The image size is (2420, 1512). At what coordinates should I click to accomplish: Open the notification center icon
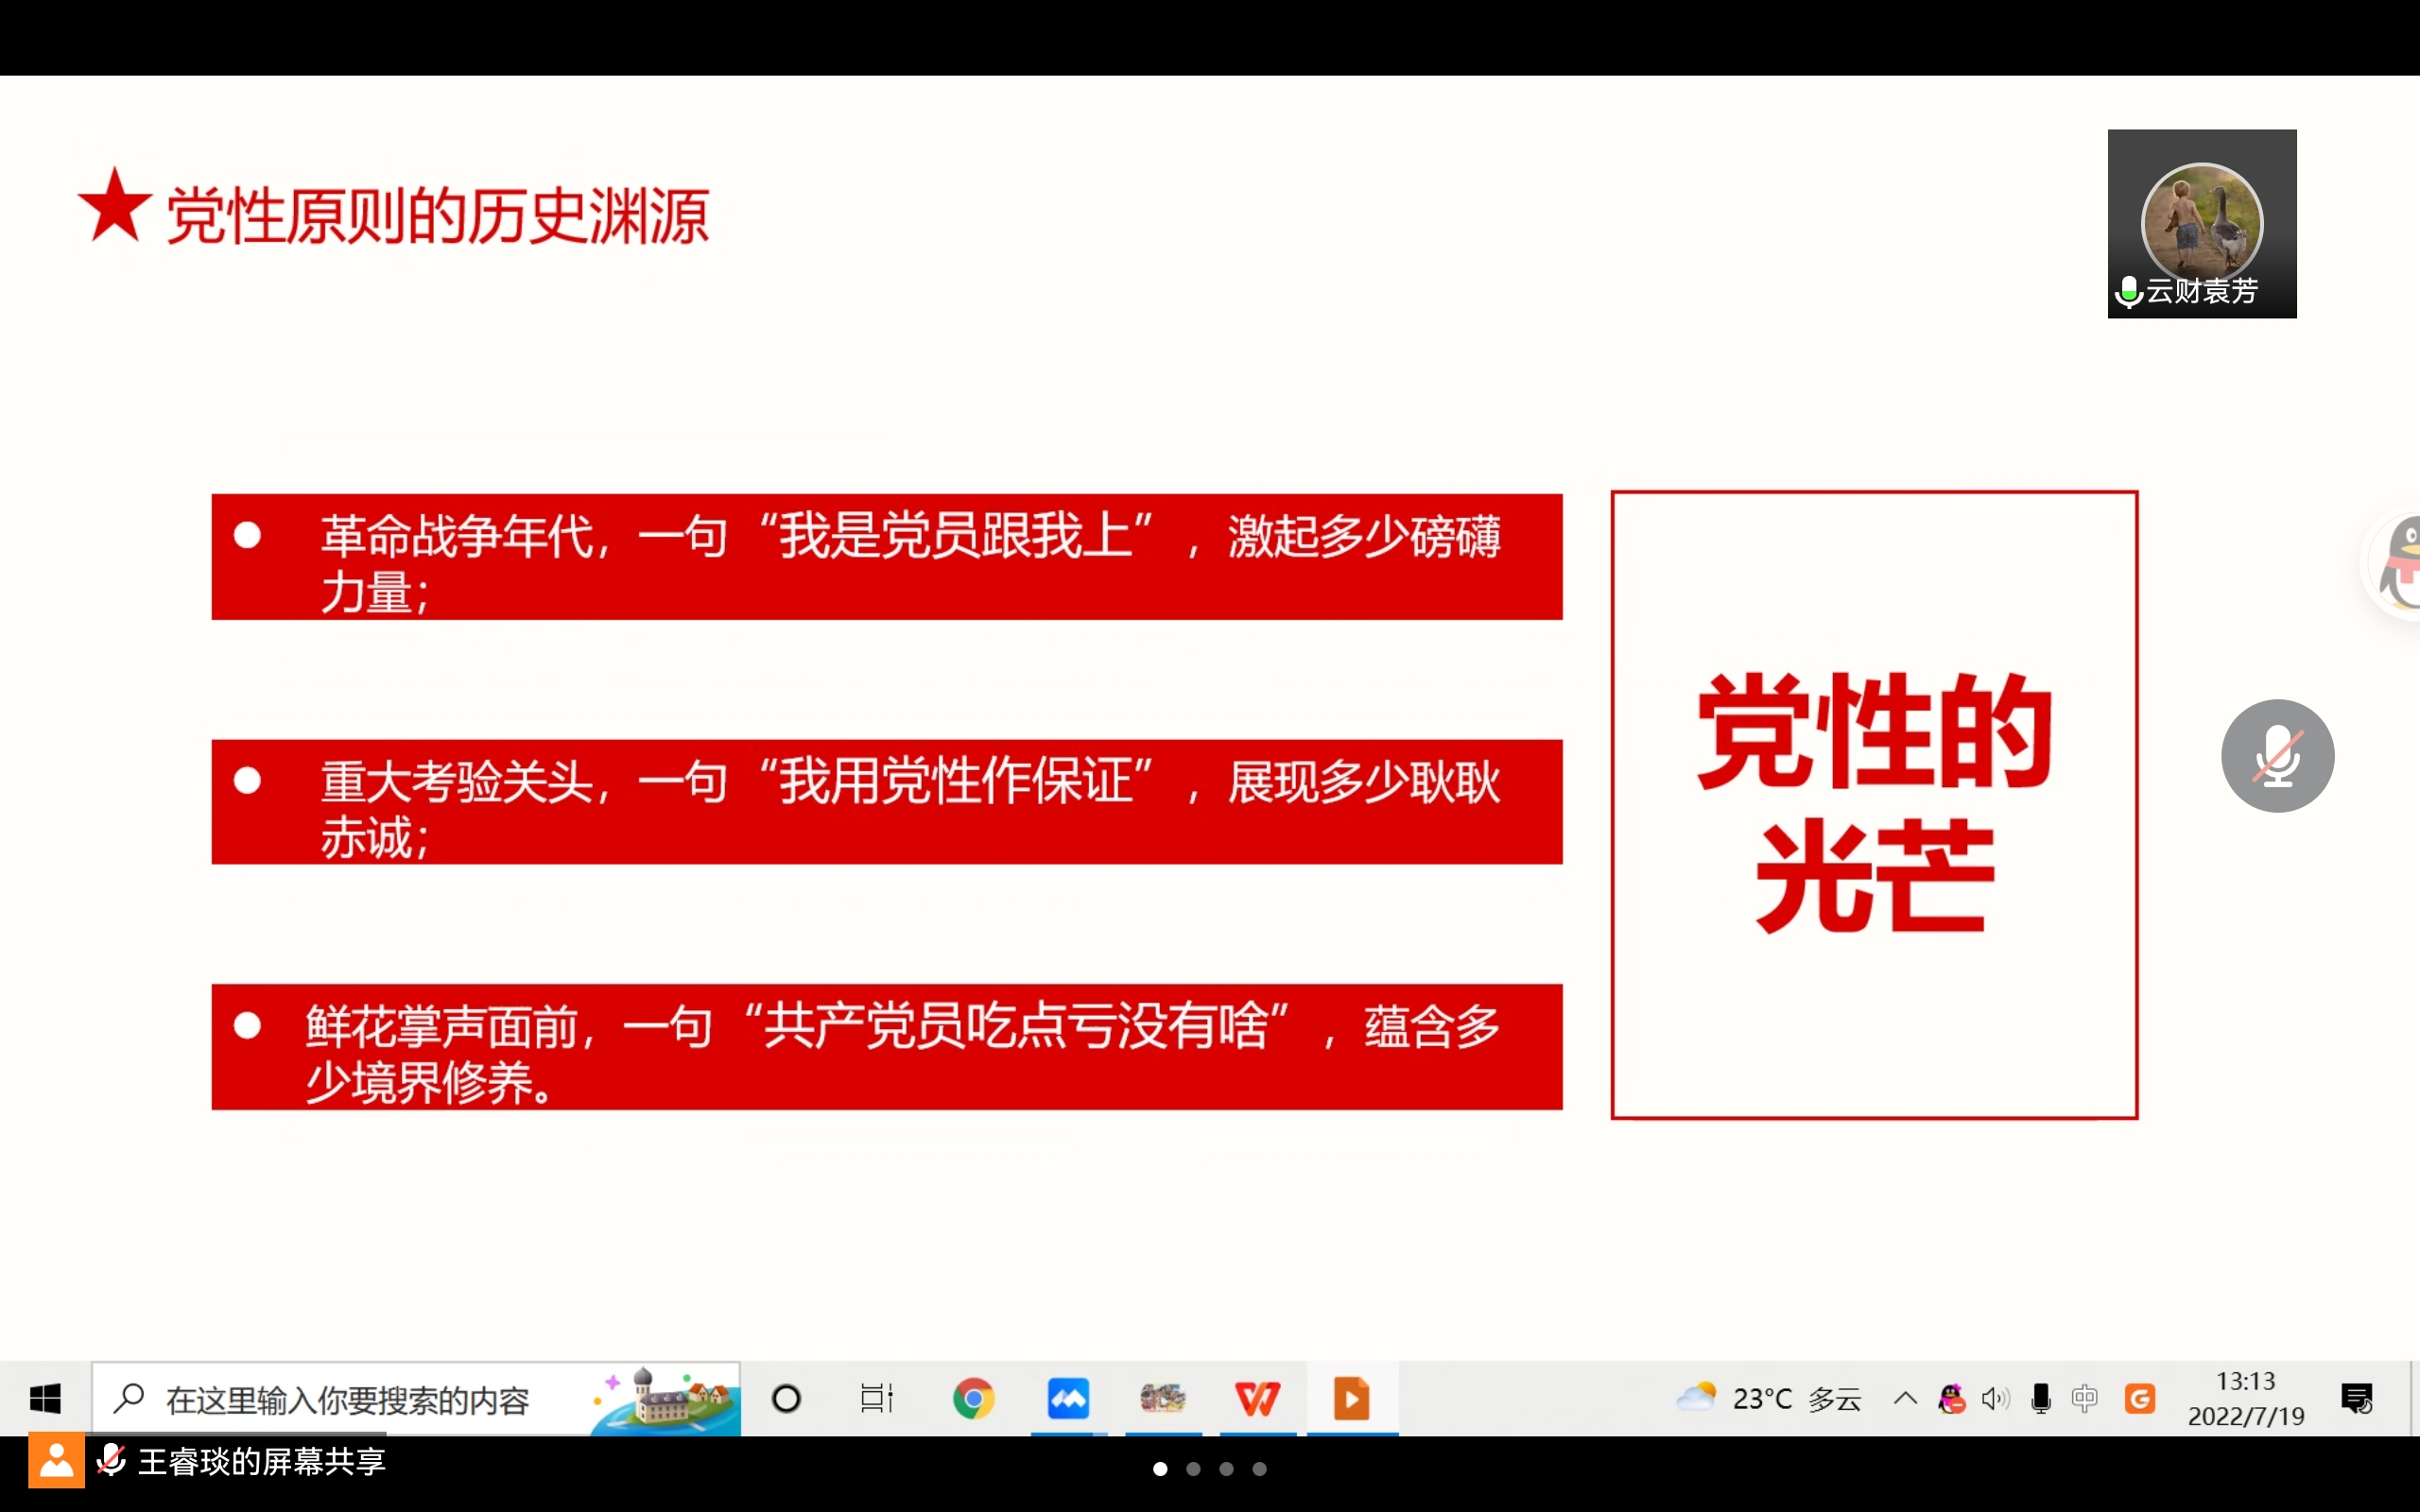click(x=2357, y=1398)
